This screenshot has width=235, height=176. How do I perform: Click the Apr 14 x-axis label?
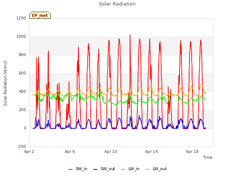click(x=151, y=151)
